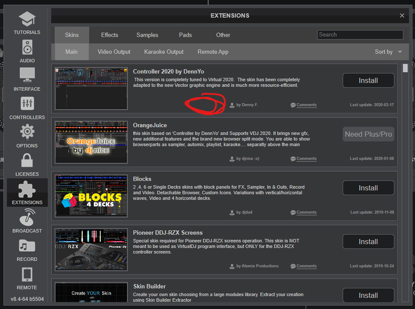The height and width of the screenshot is (309, 415).
Task: Click the extensions list scrollbar thumb
Action: pyautogui.click(x=405, y=68)
